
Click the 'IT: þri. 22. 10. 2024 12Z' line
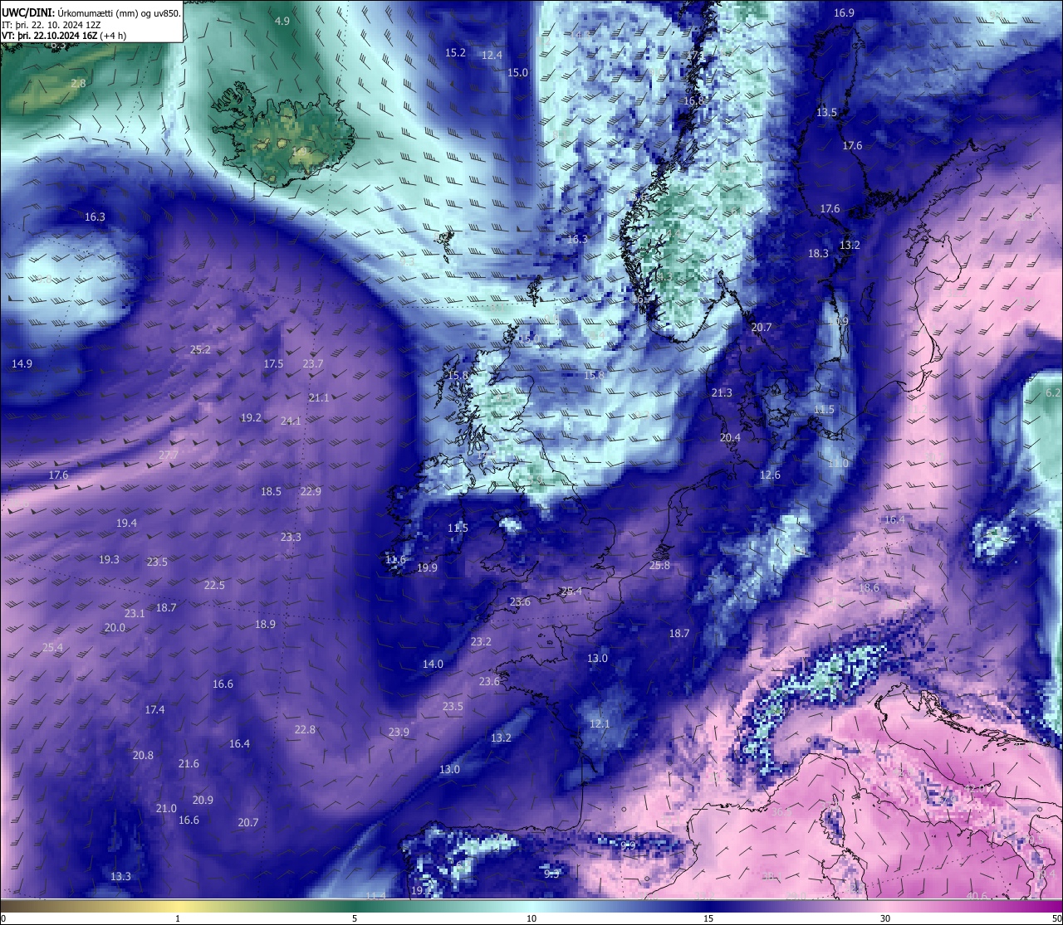tap(51, 24)
